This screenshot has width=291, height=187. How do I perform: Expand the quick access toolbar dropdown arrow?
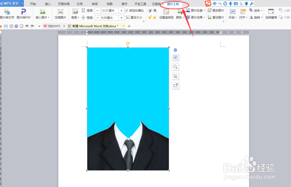coord(39,26)
